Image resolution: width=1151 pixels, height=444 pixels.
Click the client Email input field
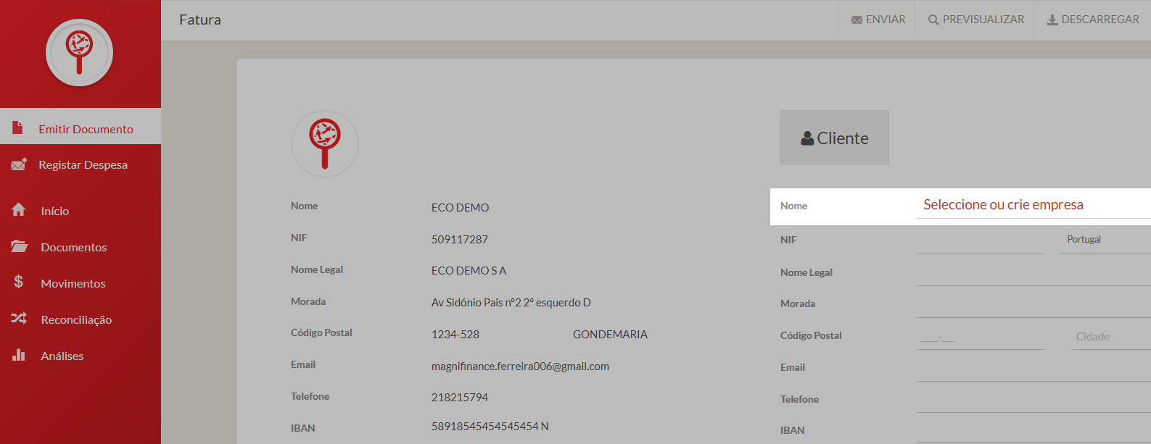[x=1033, y=369]
